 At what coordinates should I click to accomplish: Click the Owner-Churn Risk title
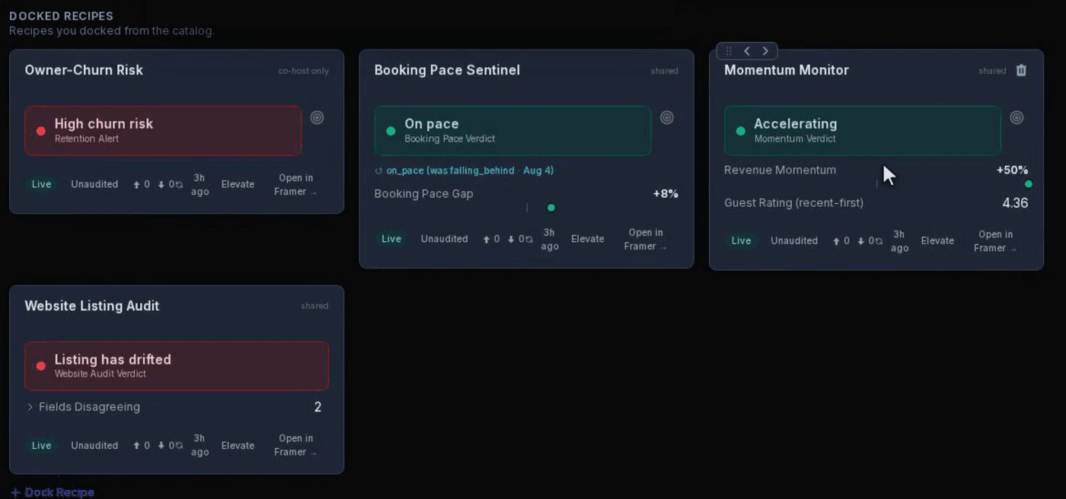coord(84,70)
